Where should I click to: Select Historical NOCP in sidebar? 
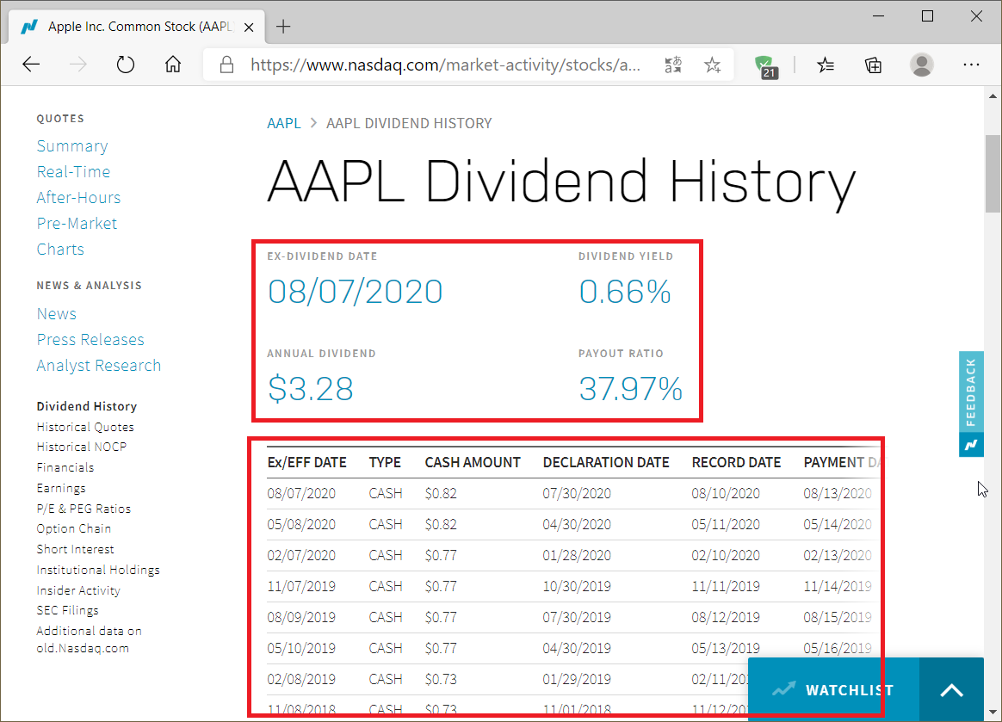(x=81, y=447)
